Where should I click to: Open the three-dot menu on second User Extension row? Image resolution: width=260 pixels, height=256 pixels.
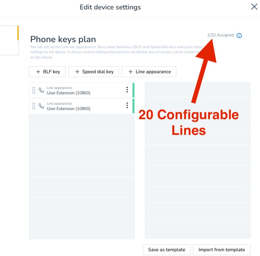click(127, 106)
